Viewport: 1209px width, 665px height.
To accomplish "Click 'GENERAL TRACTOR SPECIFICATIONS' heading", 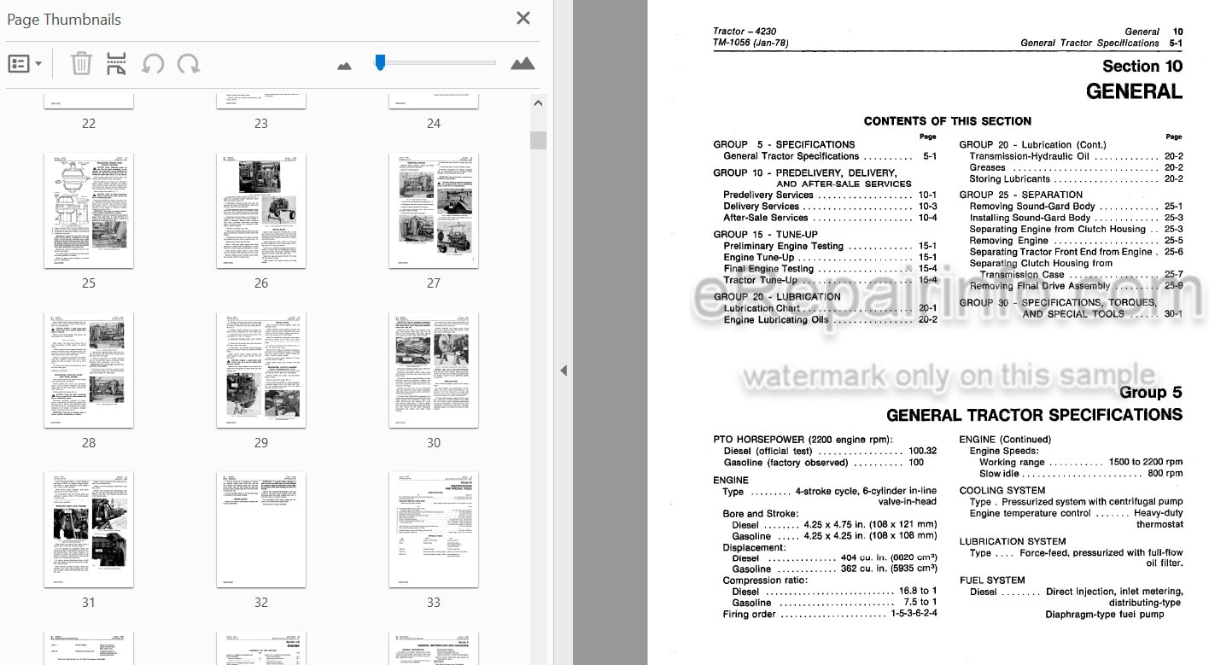I will pyautogui.click(x=1034, y=415).
